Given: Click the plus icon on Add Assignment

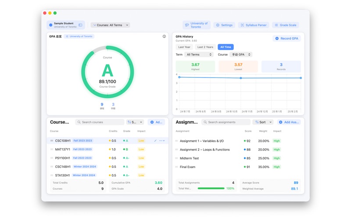Looking at the screenshot, I should point(280,122).
